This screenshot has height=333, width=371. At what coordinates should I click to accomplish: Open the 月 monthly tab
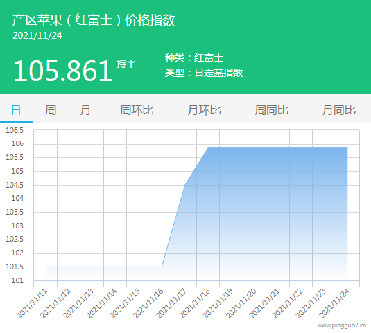point(85,110)
